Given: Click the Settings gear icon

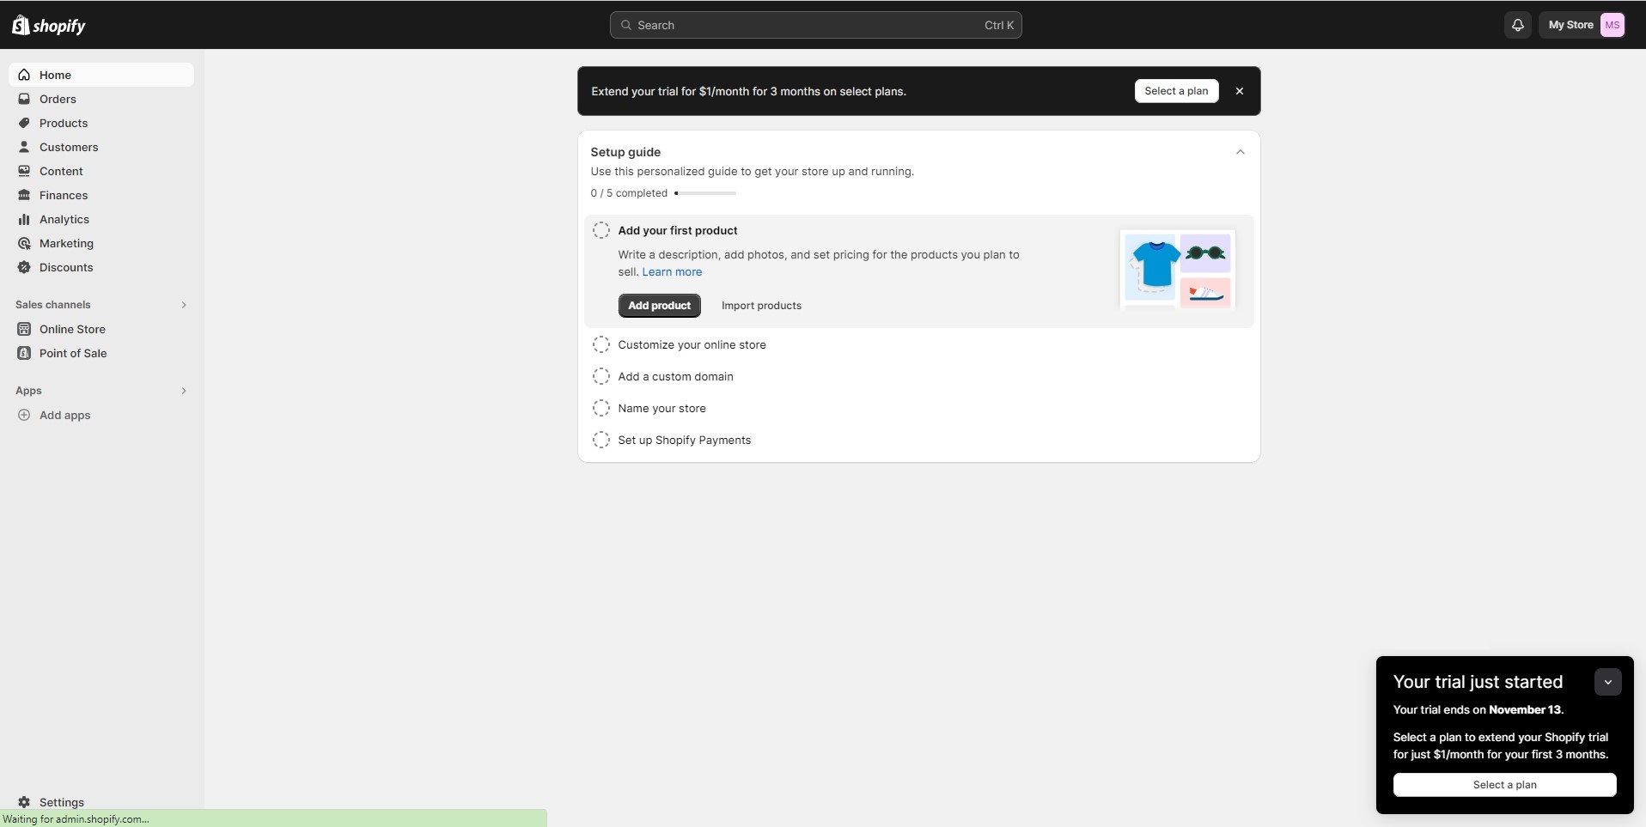Looking at the screenshot, I should click(24, 802).
